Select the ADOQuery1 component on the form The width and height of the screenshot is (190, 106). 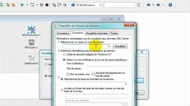[x=31, y=42]
